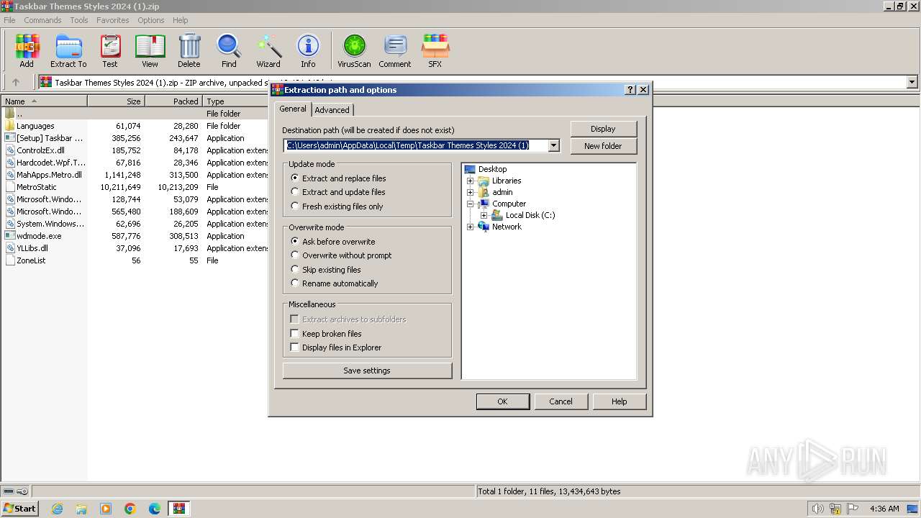Click the WinRAR taskbar button

pyautogui.click(x=179, y=509)
